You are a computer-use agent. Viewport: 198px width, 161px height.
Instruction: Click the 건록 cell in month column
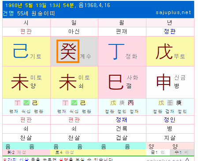122,128
